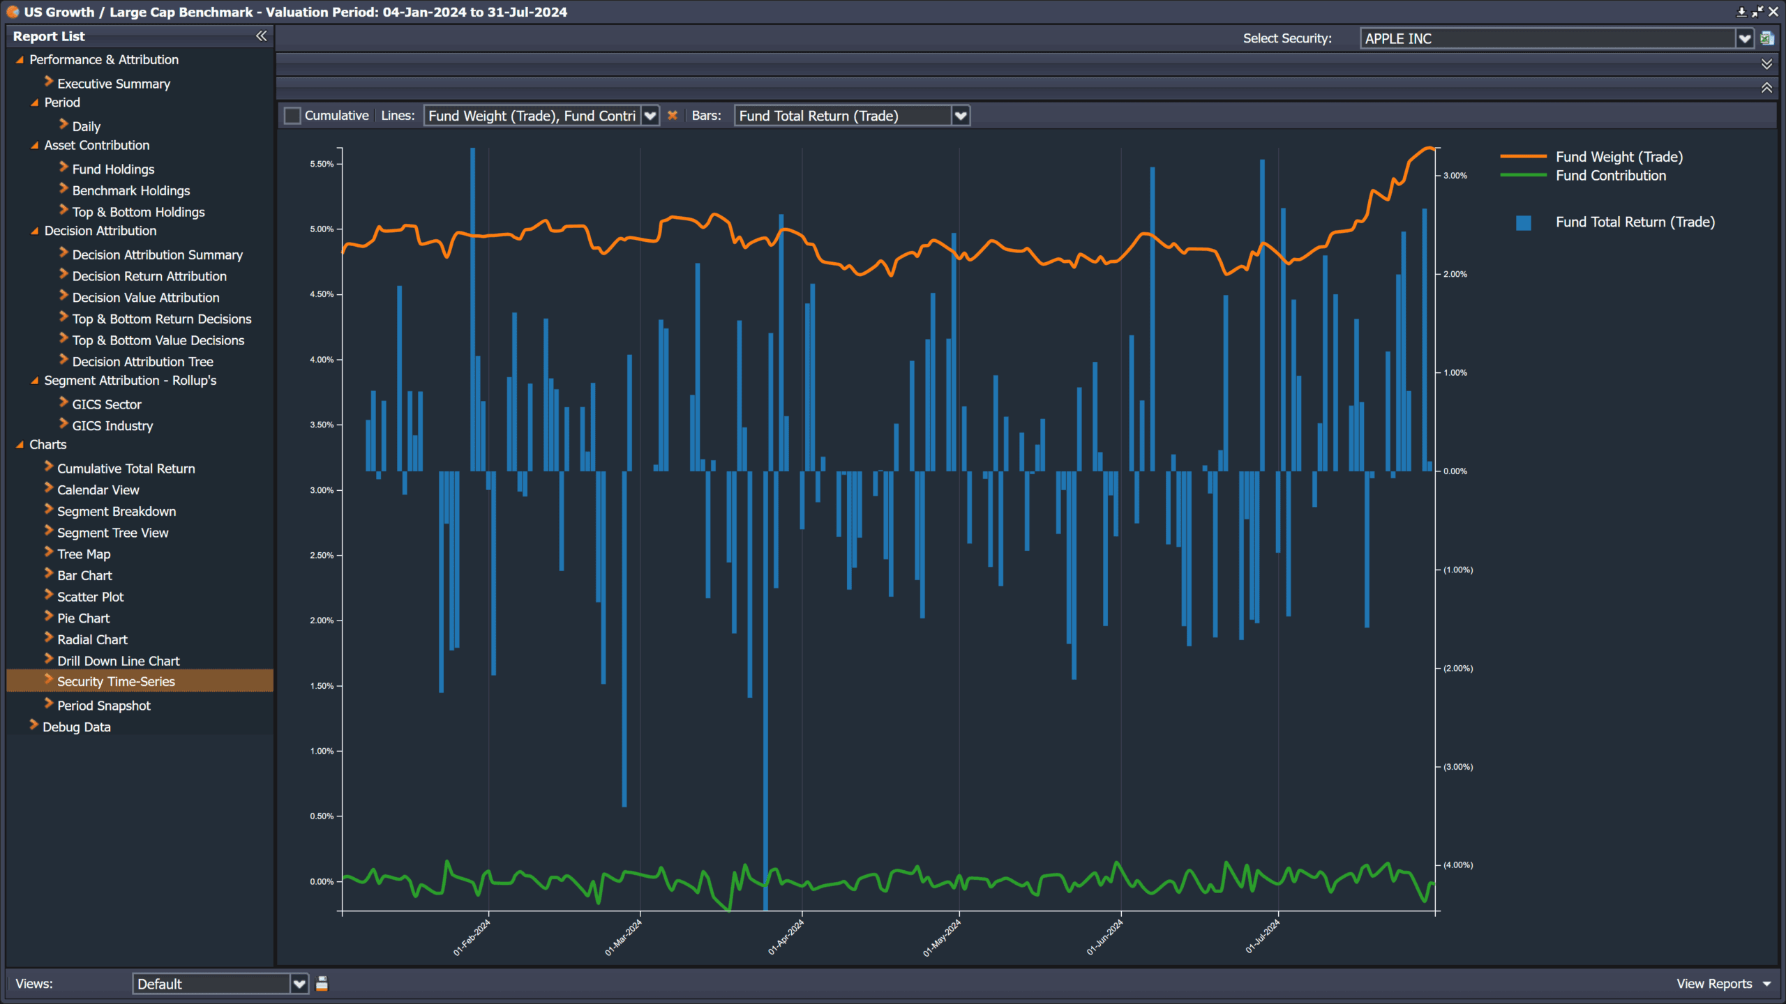Image resolution: width=1786 pixels, height=1004 pixels.
Task: Open the Select Security dropdown
Action: pos(1745,38)
